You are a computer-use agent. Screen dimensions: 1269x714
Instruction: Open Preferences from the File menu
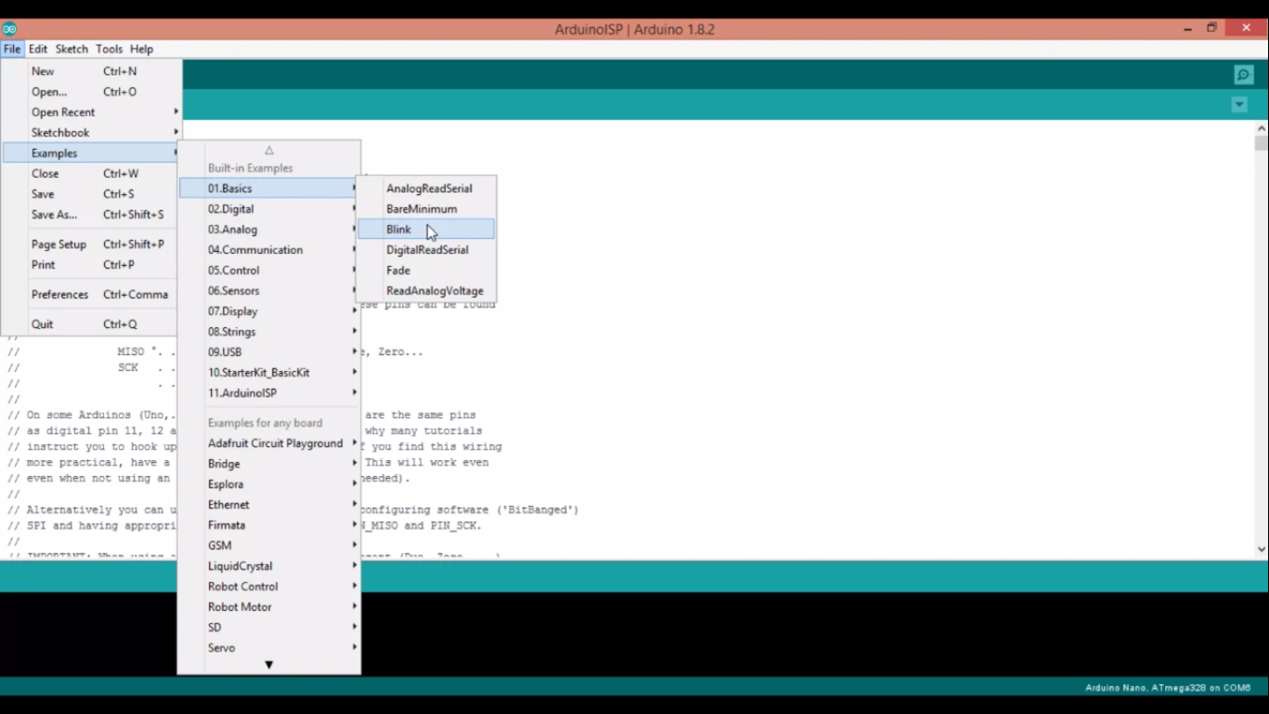click(x=59, y=294)
